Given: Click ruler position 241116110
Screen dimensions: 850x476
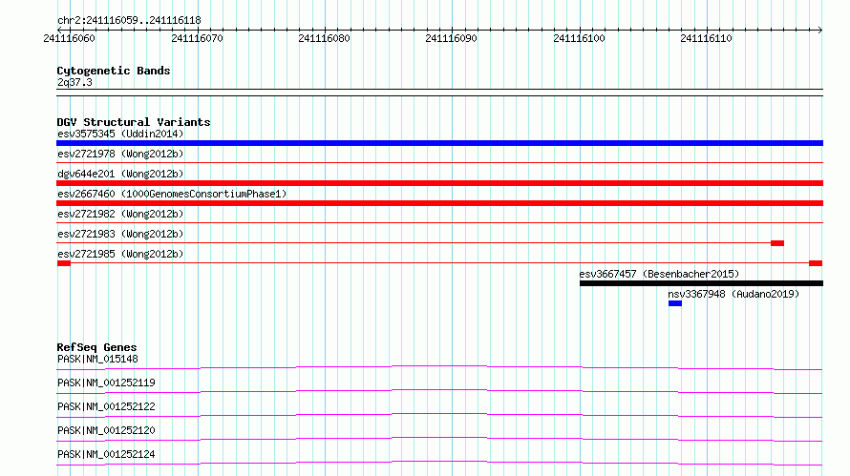Looking at the screenshot, I should point(707,38).
